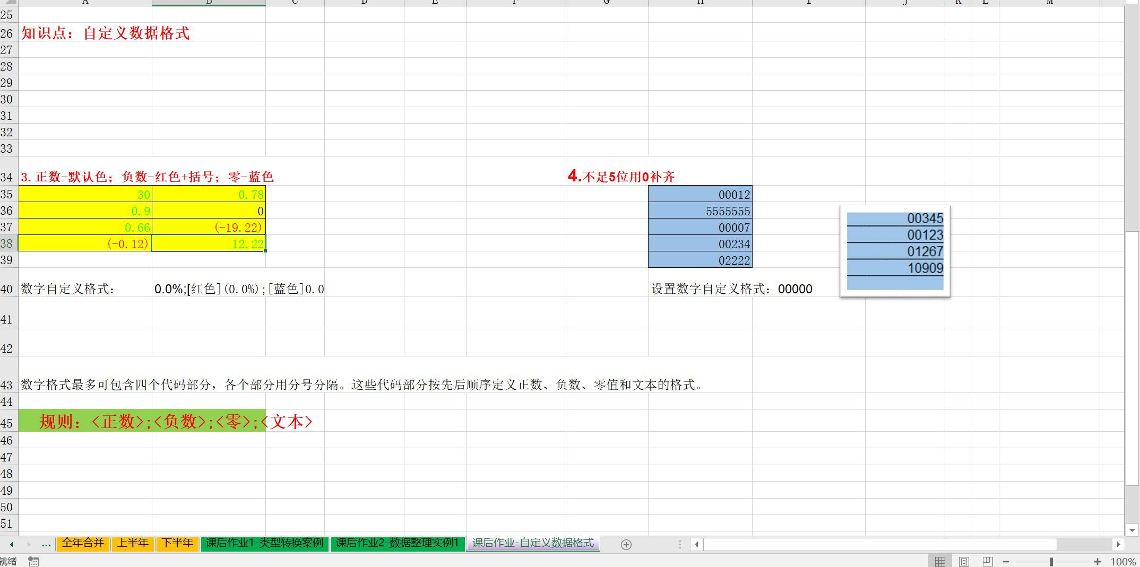Select the cell showing 12.22
The width and height of the screenshot is (1140, 567).
(x=209, y=243)
